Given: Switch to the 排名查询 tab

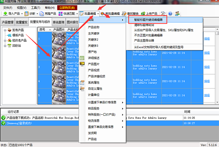Looking at the screenshot, I should pos(58,22).
